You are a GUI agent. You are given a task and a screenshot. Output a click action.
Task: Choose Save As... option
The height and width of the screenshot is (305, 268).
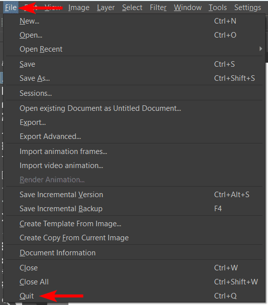pyautogui.click(x=134, y=78)
